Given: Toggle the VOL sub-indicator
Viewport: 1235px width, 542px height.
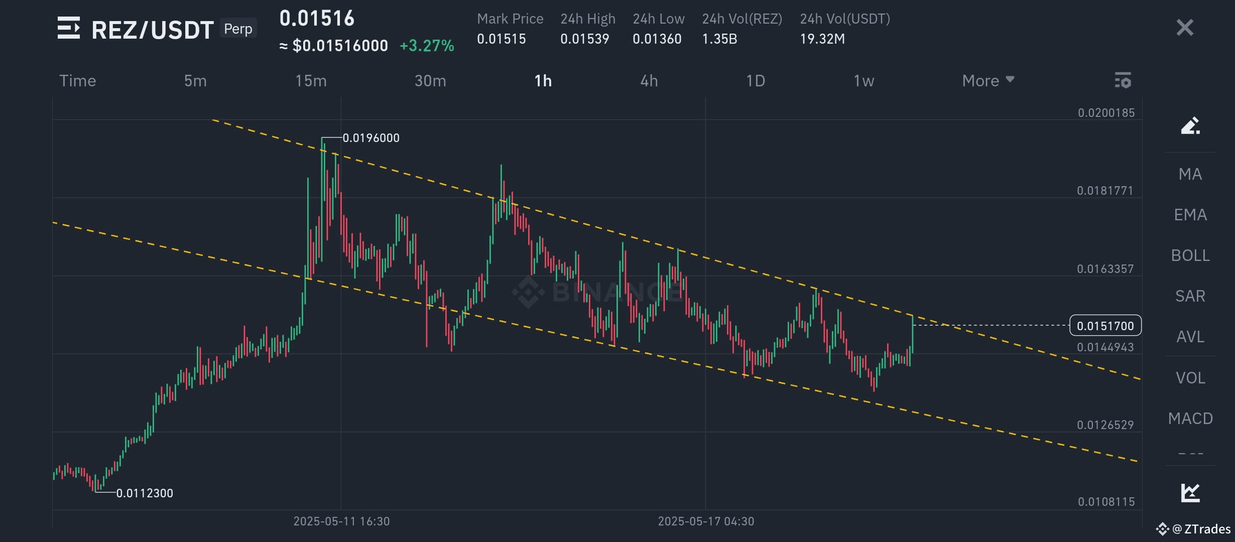Looking at the screenshot, I should tap(1190, 378).
